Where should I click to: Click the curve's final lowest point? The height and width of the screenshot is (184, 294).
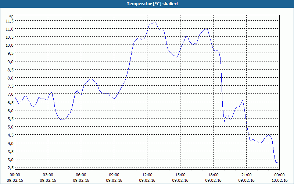pyautogui.click(x=277, y=162)
